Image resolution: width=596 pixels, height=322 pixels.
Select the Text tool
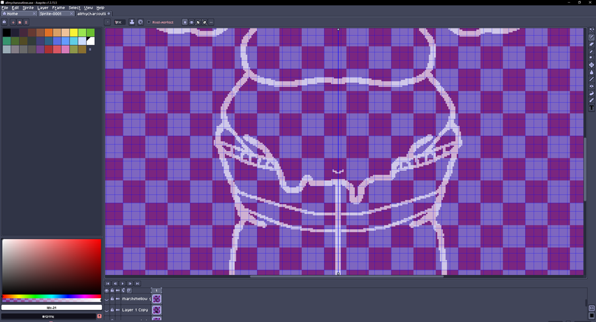[591, 108]
